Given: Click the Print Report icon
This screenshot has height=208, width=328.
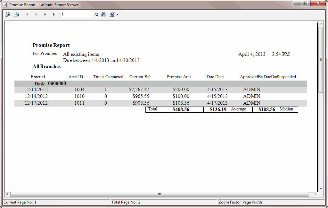Looking at the screenshot, I should [x=16, y=14].
